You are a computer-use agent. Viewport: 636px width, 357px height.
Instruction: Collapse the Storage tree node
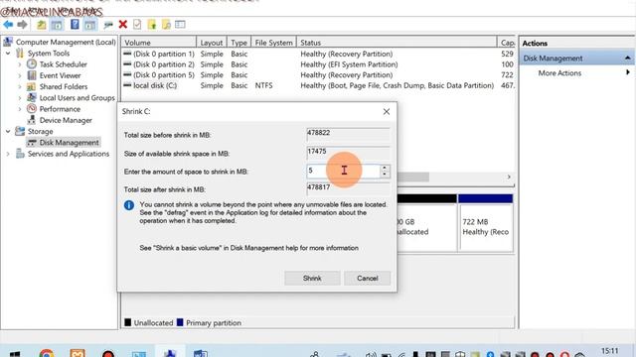(x=8, y=131)
